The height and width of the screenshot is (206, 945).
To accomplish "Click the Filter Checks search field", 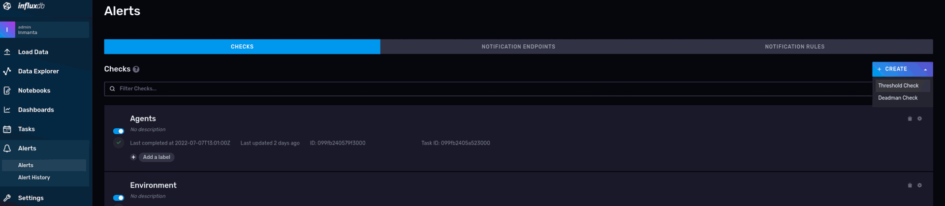I will [x=488, y=88].
